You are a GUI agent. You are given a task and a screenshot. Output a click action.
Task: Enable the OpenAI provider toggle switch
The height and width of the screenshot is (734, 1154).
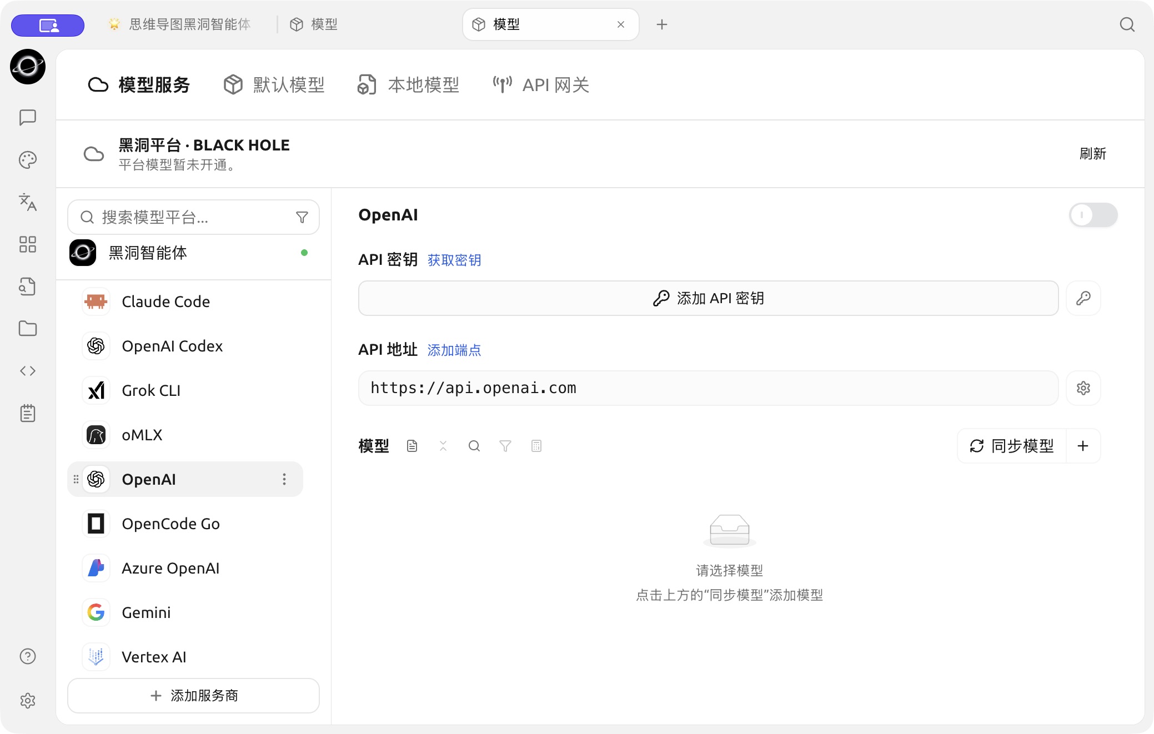pos(1093,215)
